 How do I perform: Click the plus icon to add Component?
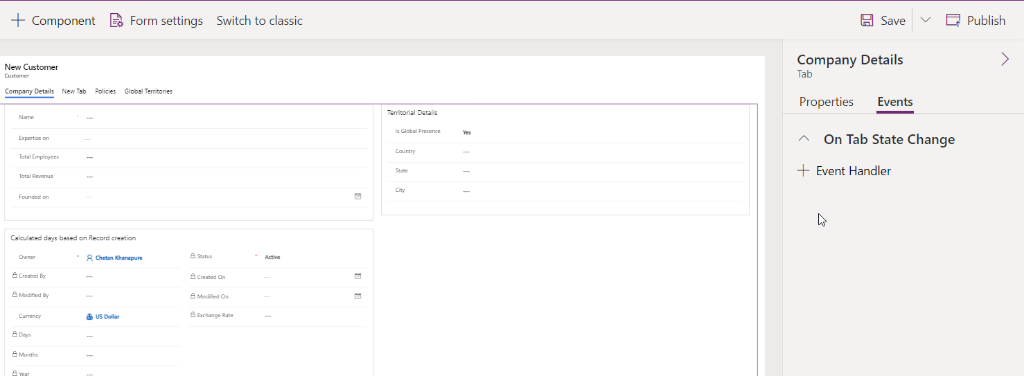pos(18,21)
